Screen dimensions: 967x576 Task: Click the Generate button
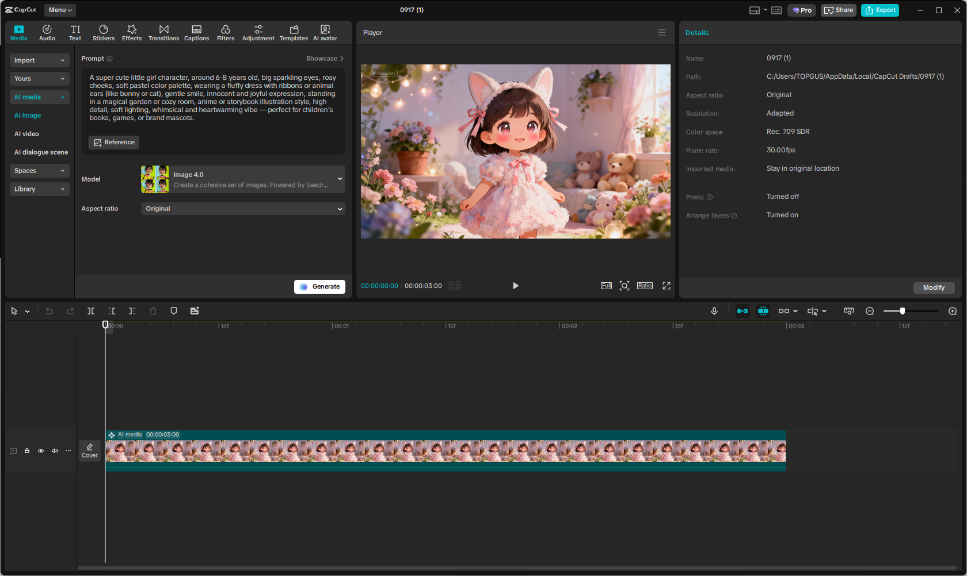[x=319, y=286]
